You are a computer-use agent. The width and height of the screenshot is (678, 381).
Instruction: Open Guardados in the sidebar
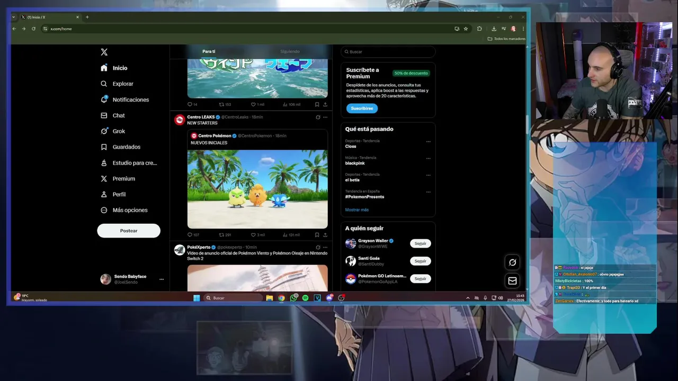120,147
